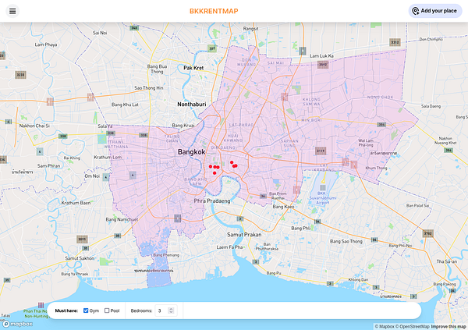468x330 pixels.
Task: Click the route 3233 highway shield
Action: click(20, 75)
